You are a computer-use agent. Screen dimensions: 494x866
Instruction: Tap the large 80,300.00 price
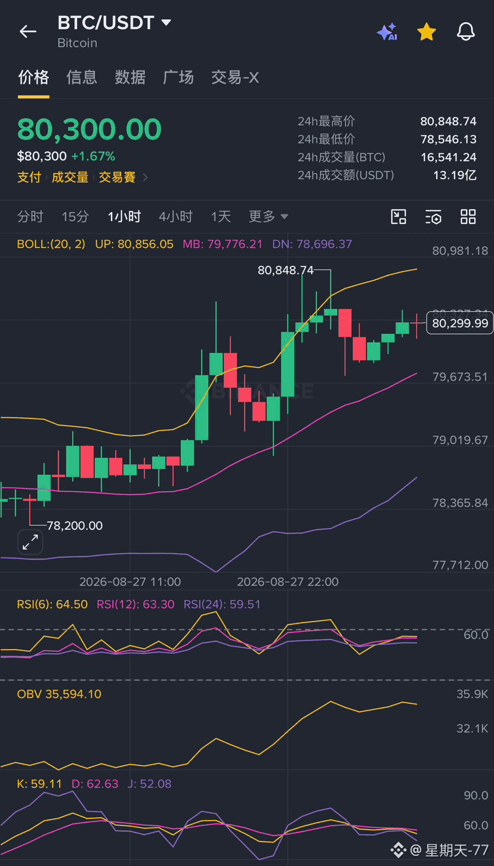point(89,129)
